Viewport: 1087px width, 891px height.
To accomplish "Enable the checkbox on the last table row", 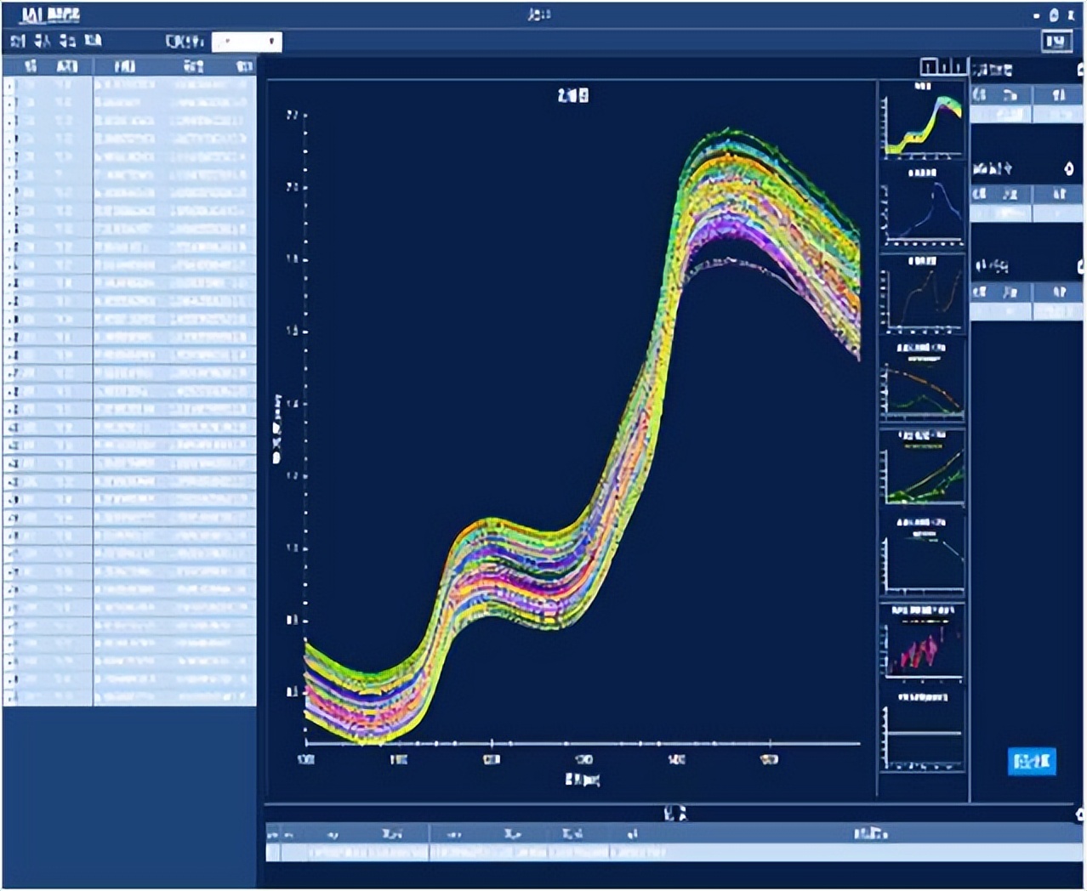I will pos(8,697).
